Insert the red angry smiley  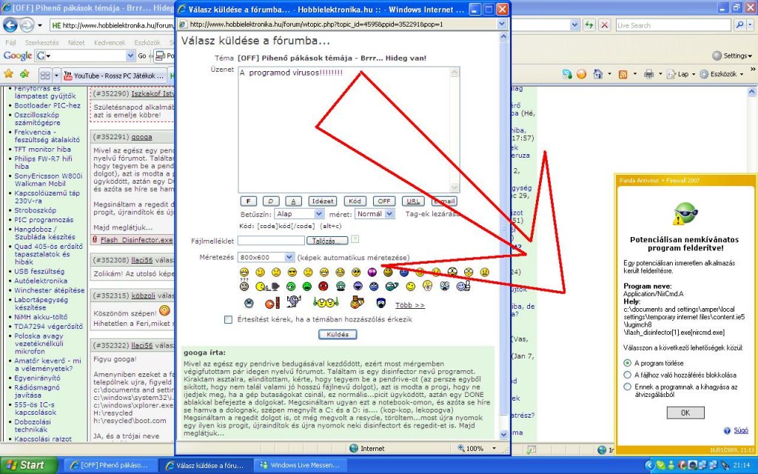pos(323,287)
